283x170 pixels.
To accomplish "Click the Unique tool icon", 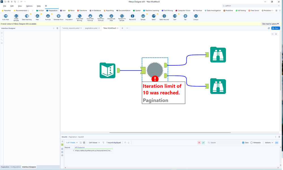I will (x=196, y=16).
